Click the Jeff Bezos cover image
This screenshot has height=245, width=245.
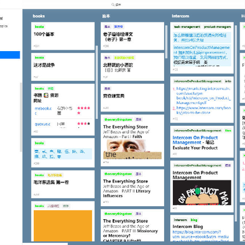coord(132,149)
